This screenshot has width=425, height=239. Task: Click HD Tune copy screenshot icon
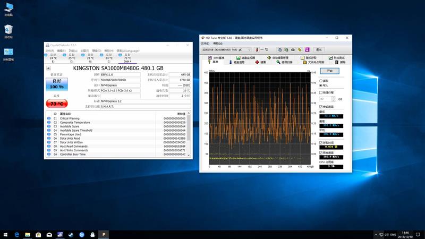click(286, 49)
